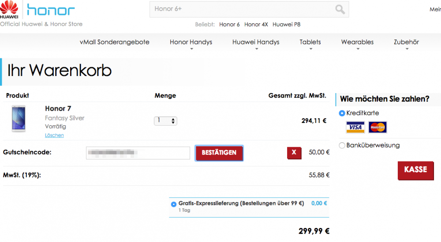
Task: Open the Menge quantity dropdown
Action: [x=165, y=121]
